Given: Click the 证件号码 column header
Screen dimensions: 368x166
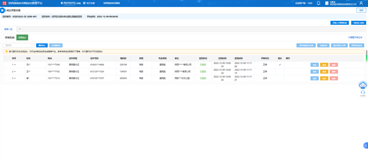Looking at the screenshot, I should tap(94, 58).
